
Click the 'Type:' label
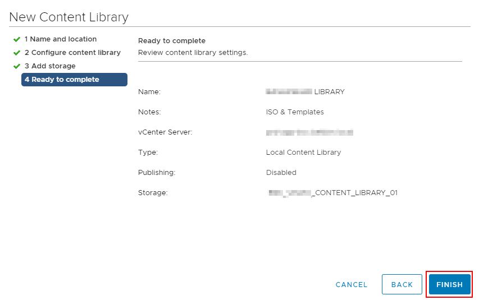(x=148, y=153)
